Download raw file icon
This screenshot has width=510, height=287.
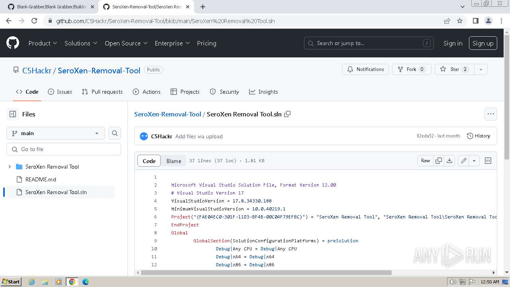tap(449, 161)
